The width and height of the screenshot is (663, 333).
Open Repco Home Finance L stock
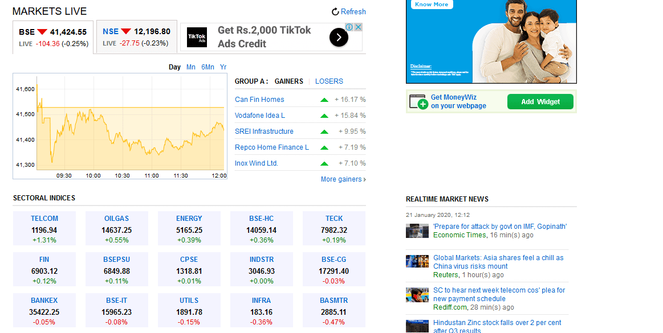(x=272, y=147)
